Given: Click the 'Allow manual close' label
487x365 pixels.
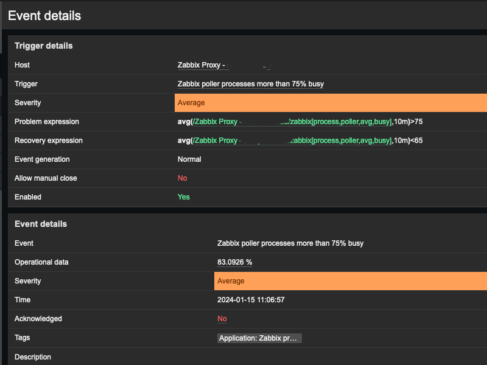Looking at the screenshot, I should pos(46,178).
